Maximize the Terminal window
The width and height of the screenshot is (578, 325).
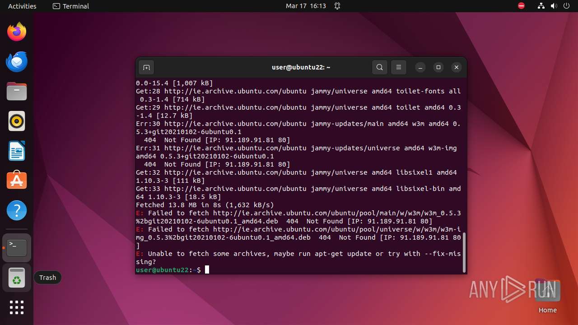coord(438,67)
